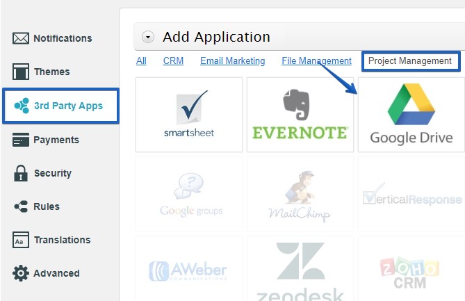Click the 3rd Party Apps icon
The image size is (465, 301).
[21, 106]
